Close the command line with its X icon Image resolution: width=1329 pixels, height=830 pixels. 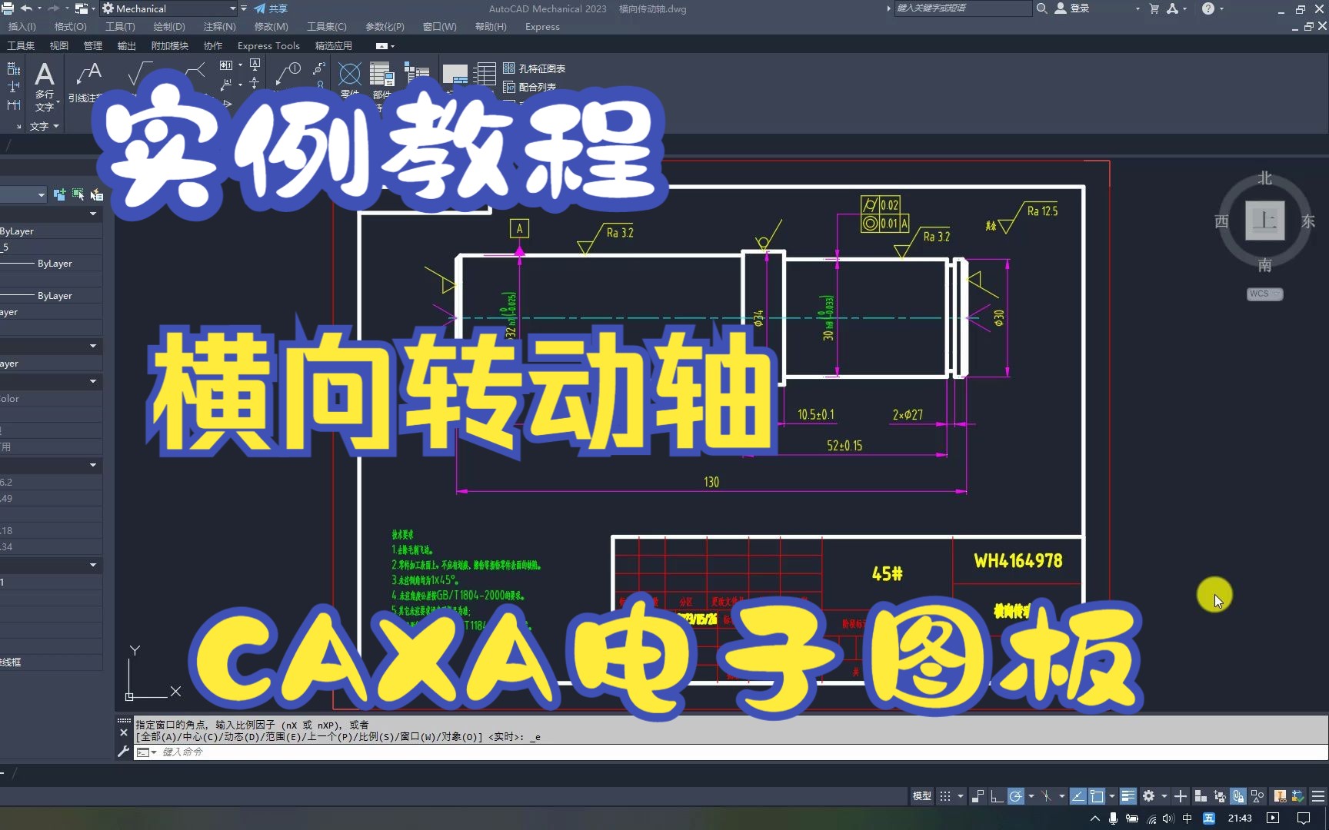pos(123,733)
